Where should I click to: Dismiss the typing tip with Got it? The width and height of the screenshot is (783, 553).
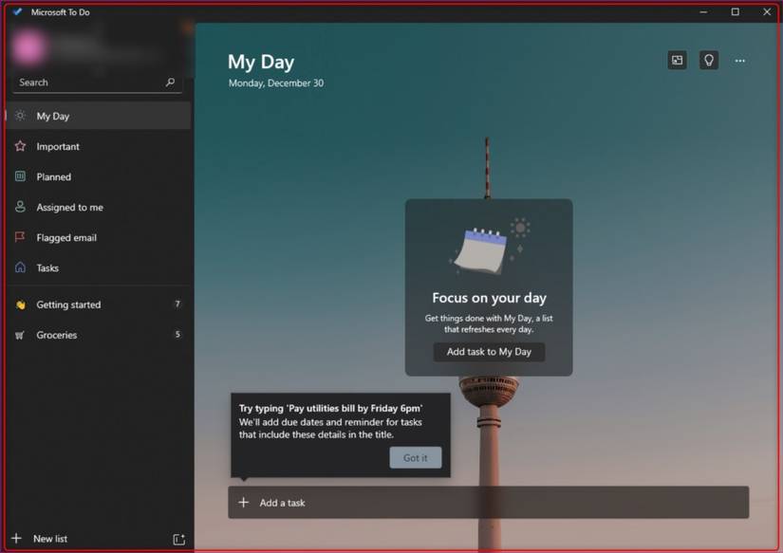pos(416,457)
